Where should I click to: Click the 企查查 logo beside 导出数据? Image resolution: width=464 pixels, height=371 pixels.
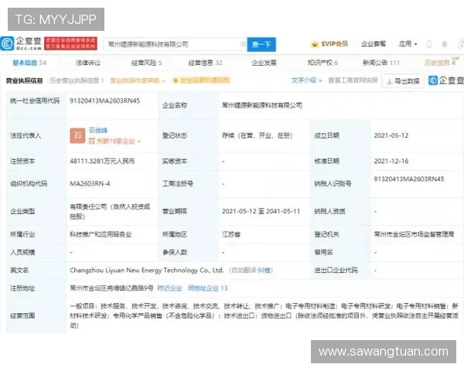coord(446,80)
